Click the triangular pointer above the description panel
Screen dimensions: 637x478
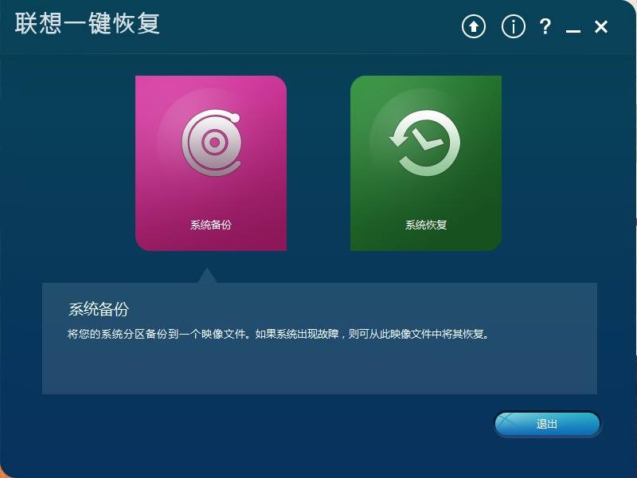pyautogui.click(x=207, y=276)
